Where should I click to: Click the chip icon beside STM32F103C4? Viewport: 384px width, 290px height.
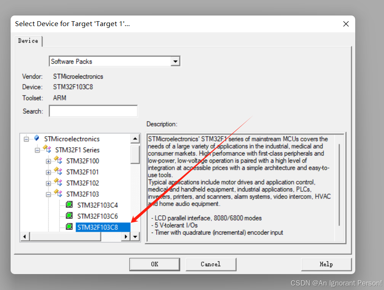tap(69, 204)
